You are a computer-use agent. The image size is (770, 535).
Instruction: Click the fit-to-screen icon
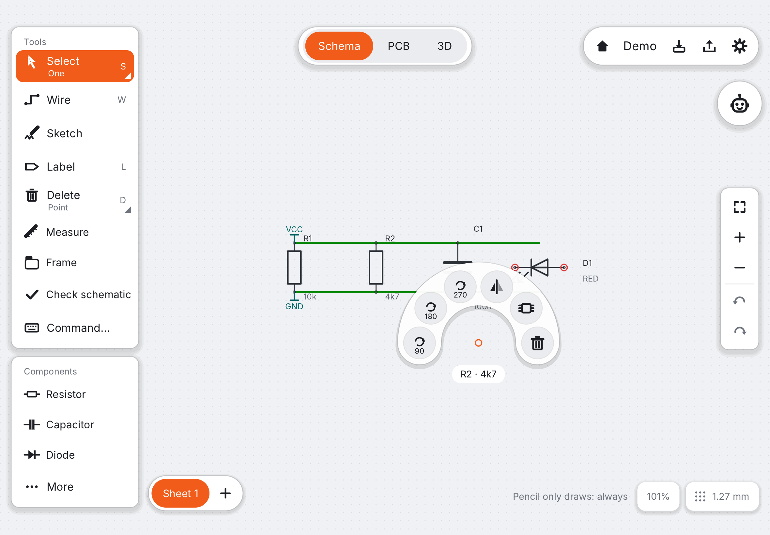(x=740, y=207)
